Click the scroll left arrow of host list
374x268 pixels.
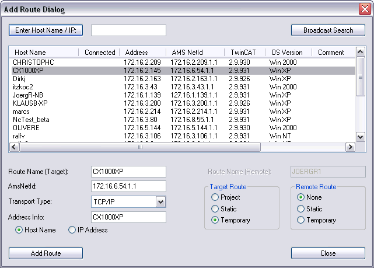coord(14,147)
